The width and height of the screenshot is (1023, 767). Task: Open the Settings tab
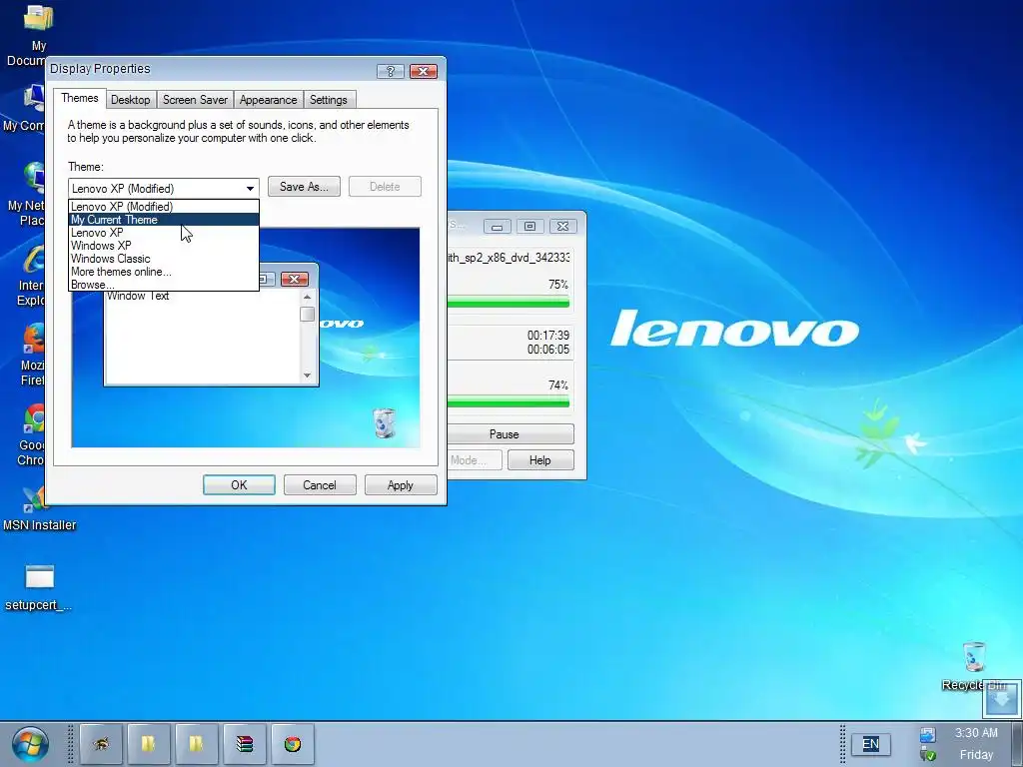click(x=328, y=100)
